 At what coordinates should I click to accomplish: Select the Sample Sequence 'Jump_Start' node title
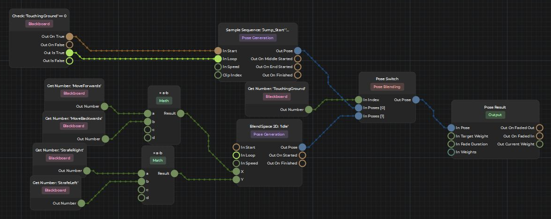point(258,30)
